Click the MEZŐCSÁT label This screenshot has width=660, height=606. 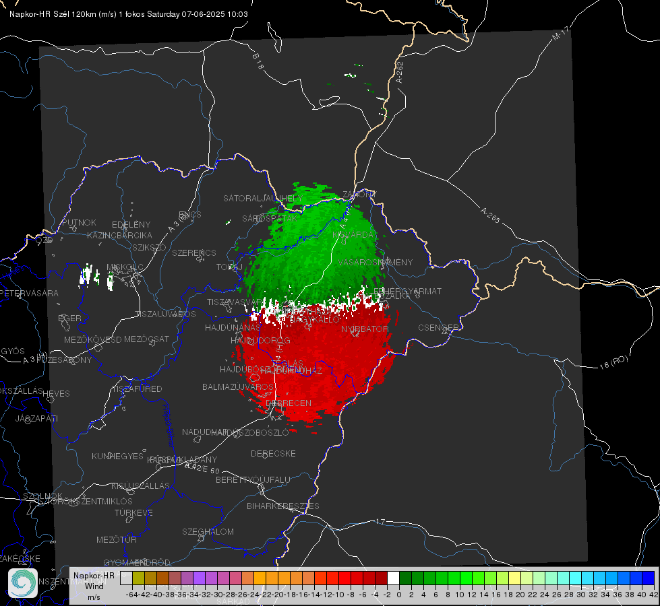click(146, 339)
